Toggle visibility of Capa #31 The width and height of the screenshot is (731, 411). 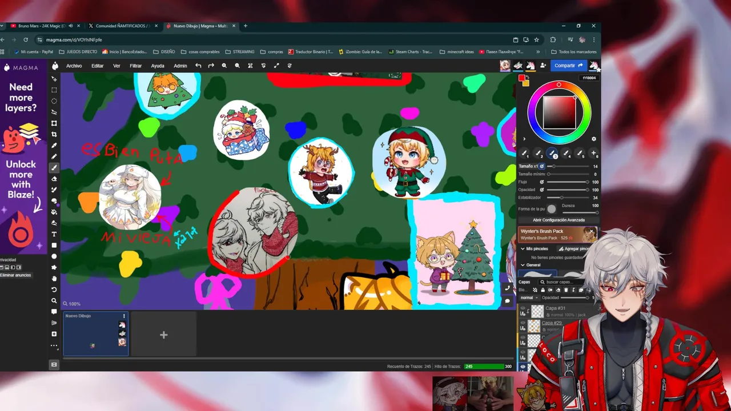tap(523, 308)
